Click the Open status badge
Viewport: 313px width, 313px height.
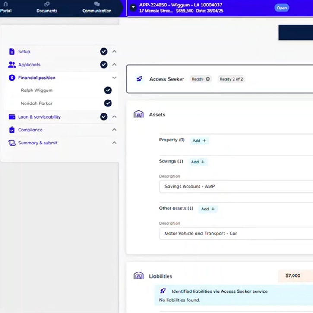[x=281, y=8]
